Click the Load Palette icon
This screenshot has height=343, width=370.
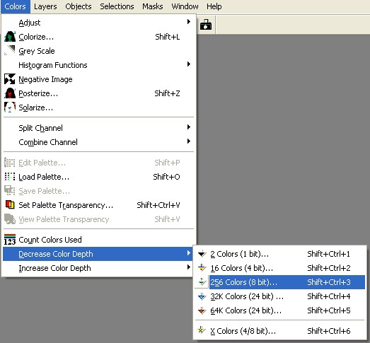[x=10, y=177]
